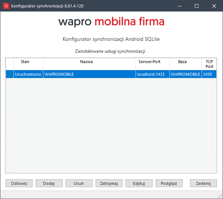Click the Usuń button
Image resolution: width=223 pixels, height=199 pixels.
tap(79, 183)
